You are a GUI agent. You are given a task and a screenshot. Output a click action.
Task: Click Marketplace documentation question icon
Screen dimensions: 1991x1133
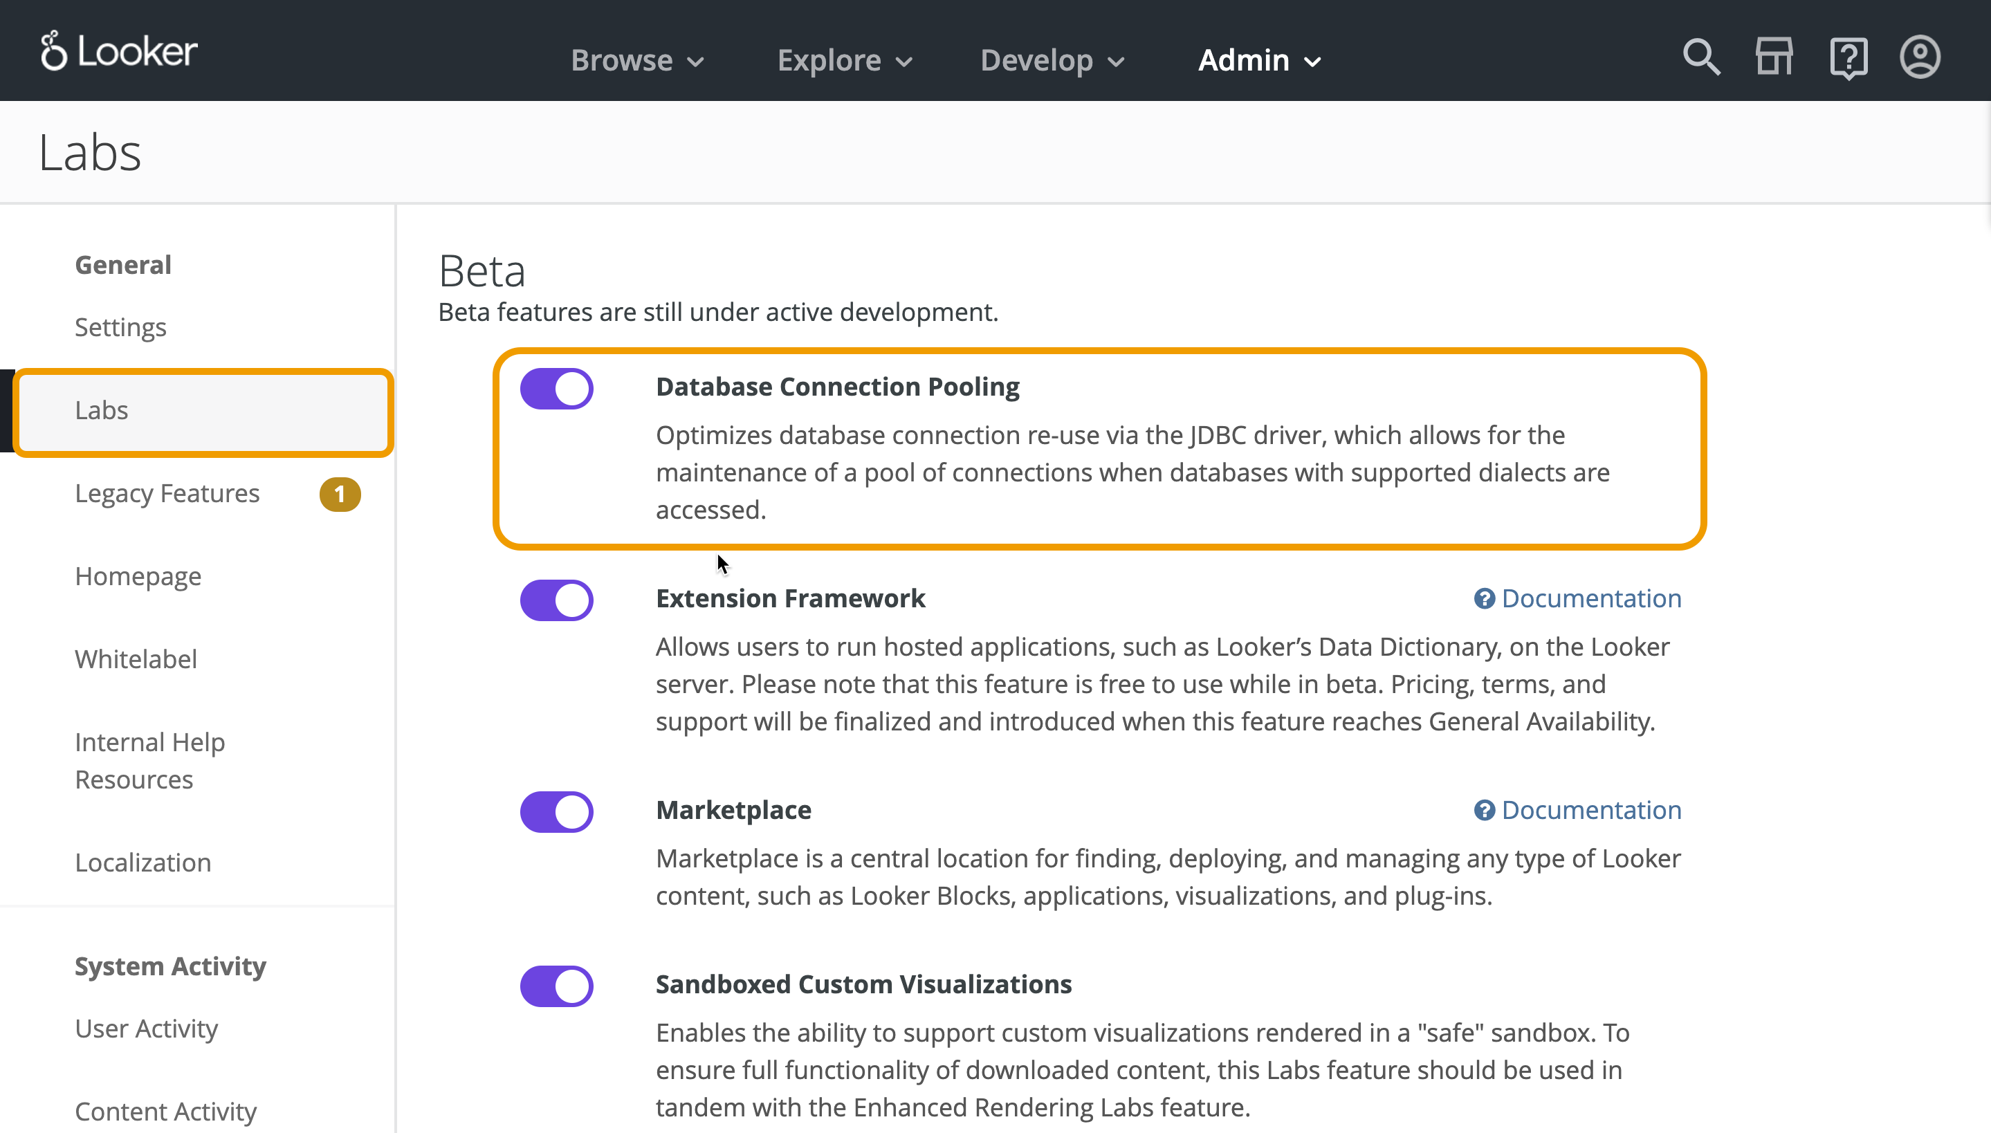coord(1484,810)
